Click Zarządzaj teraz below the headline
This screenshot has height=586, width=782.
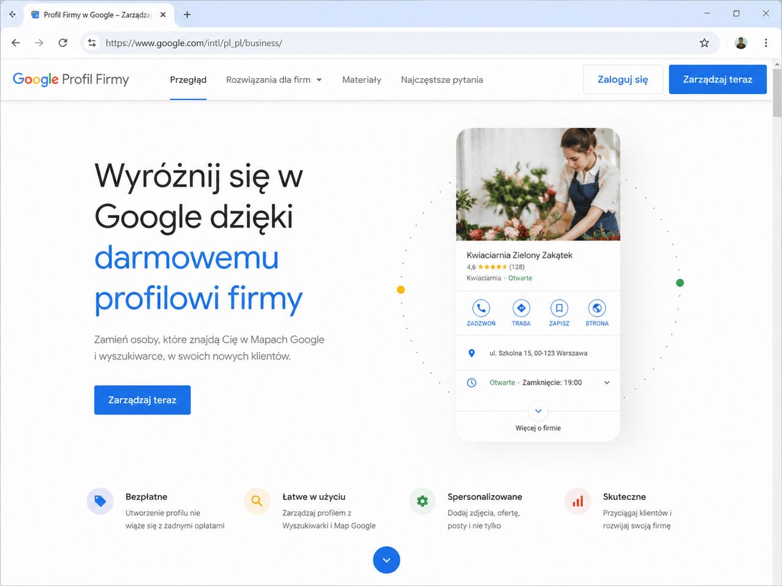pos(142,400)
